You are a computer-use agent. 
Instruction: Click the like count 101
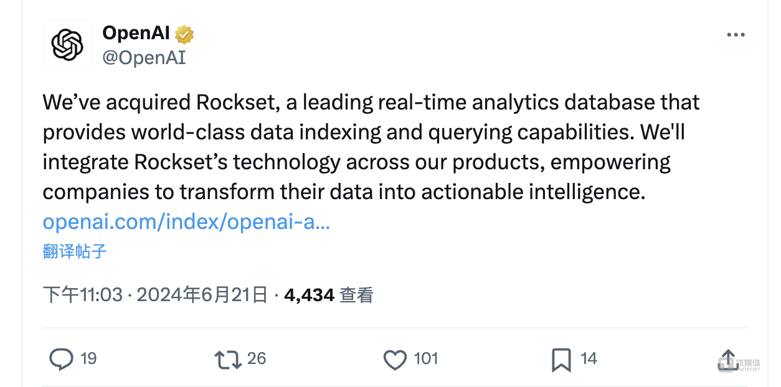tap(425, 358)
